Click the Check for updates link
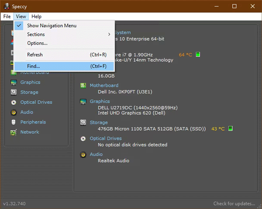Image resolution: width=262 pixels, height=209 pixels. tap(234, 204)
